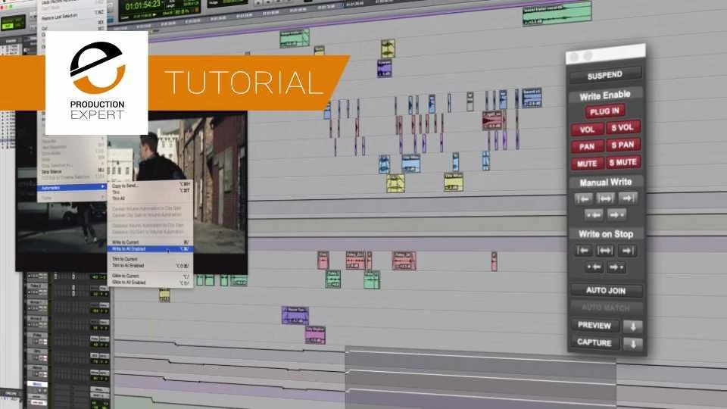Toggle S PAN write enable
This screenshot has width=727, height=409.
click(x=622, y=145)
